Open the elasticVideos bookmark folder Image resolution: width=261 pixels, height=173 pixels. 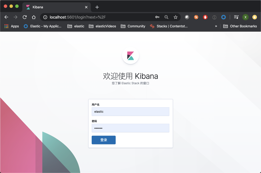102,26
